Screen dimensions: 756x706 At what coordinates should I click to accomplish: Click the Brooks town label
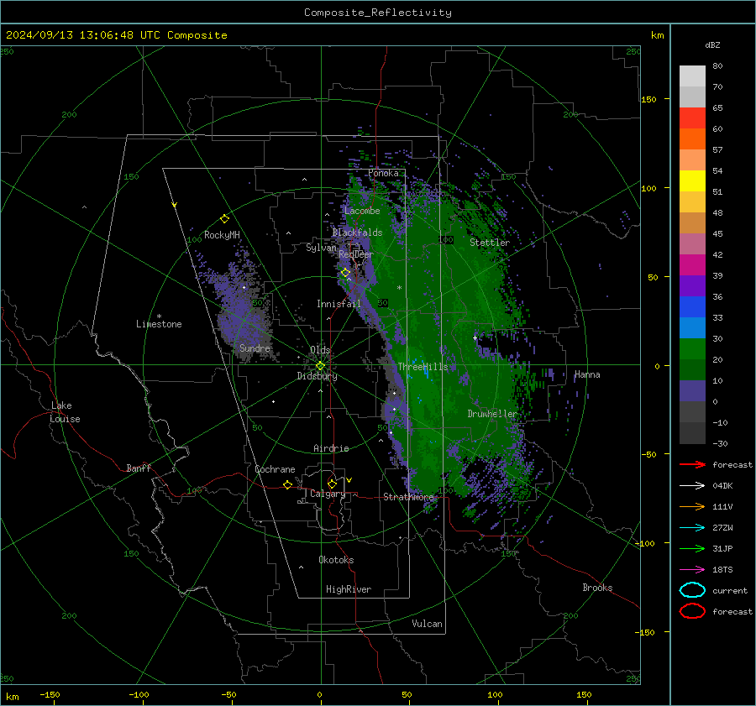[597, 588]
